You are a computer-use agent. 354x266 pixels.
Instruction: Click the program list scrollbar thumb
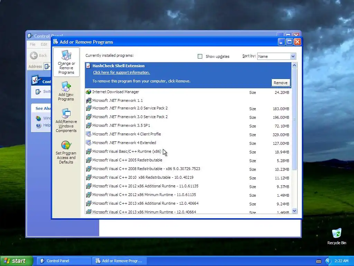tap(294, 119)
